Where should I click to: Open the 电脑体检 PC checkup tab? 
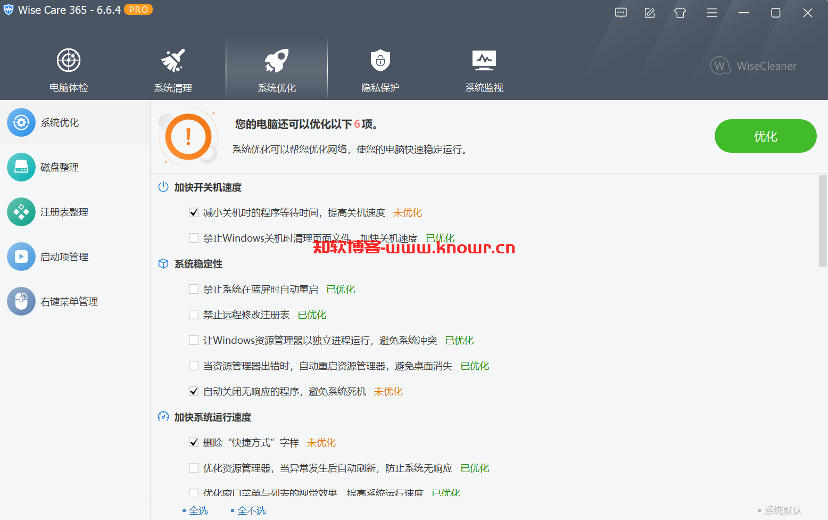69,70
